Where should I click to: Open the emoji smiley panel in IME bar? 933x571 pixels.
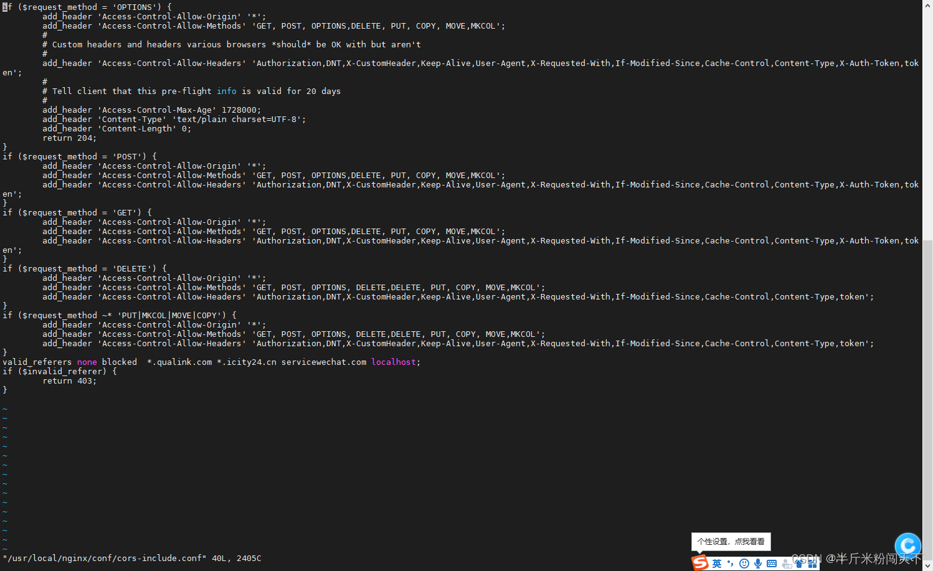click(744, 564)
